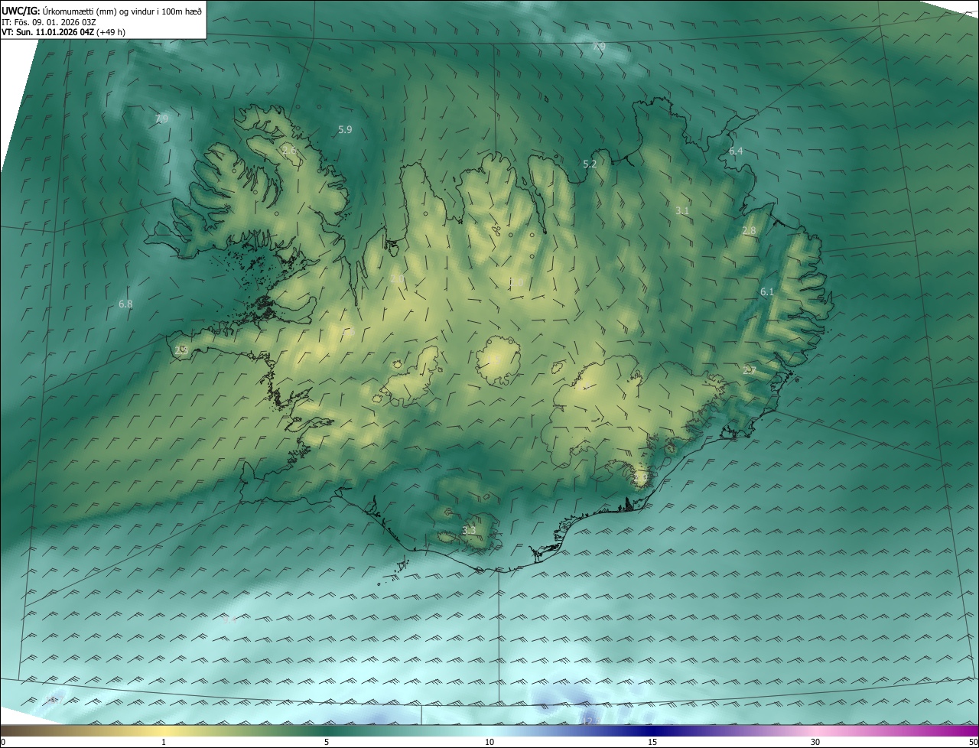Click the 5.9 map value label
The height and width of the screenshot is (748, 979).
[345, 130]
